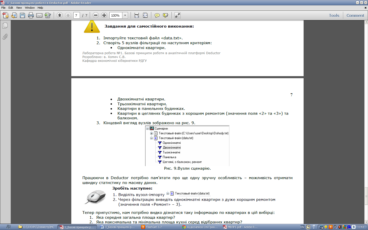Switch to read mode expand icon
Screen dimensions: 368x230
(x=177, y=15)
